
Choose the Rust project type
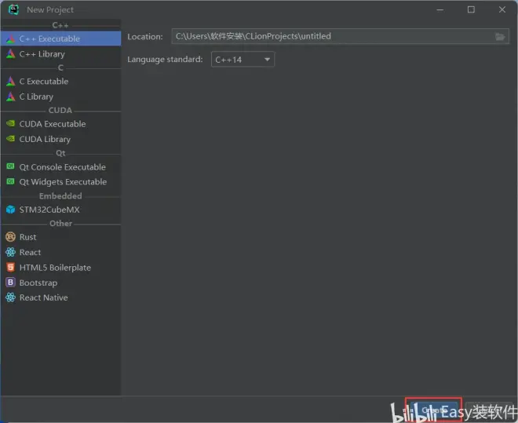[60, 237]
